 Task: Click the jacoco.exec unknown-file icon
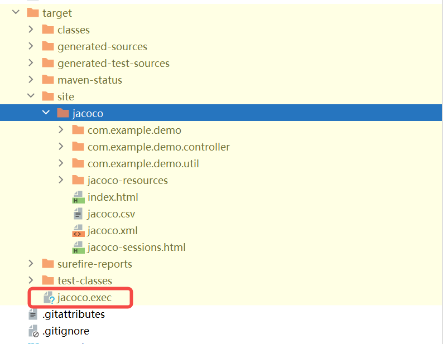point(49,298)
